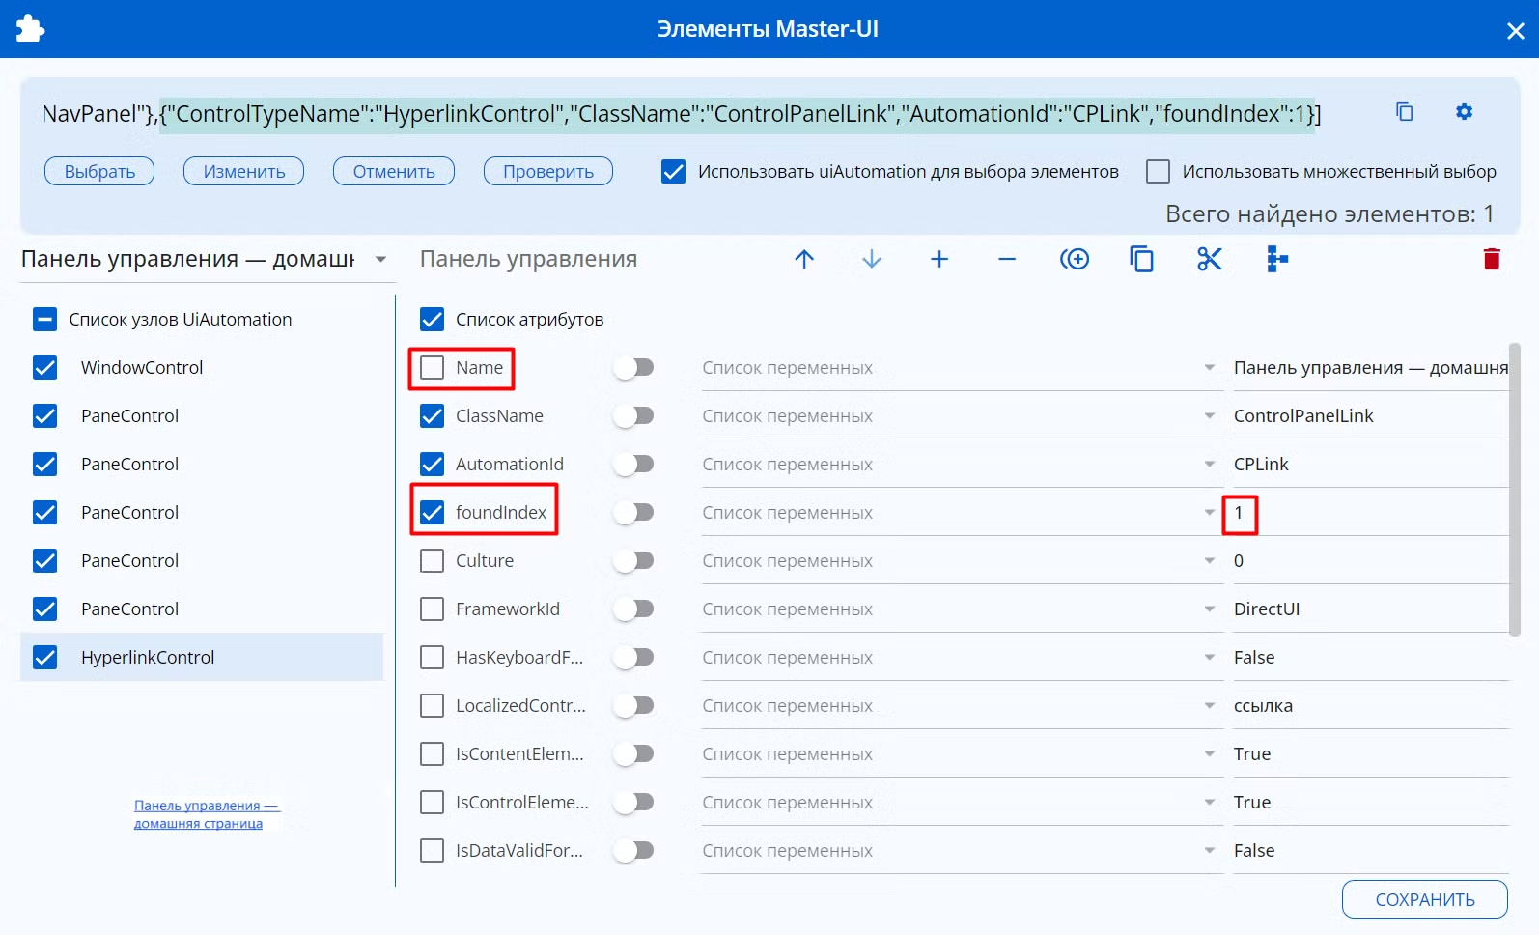Open variables dropdown in ClassName row

click(x=961, y=416)
